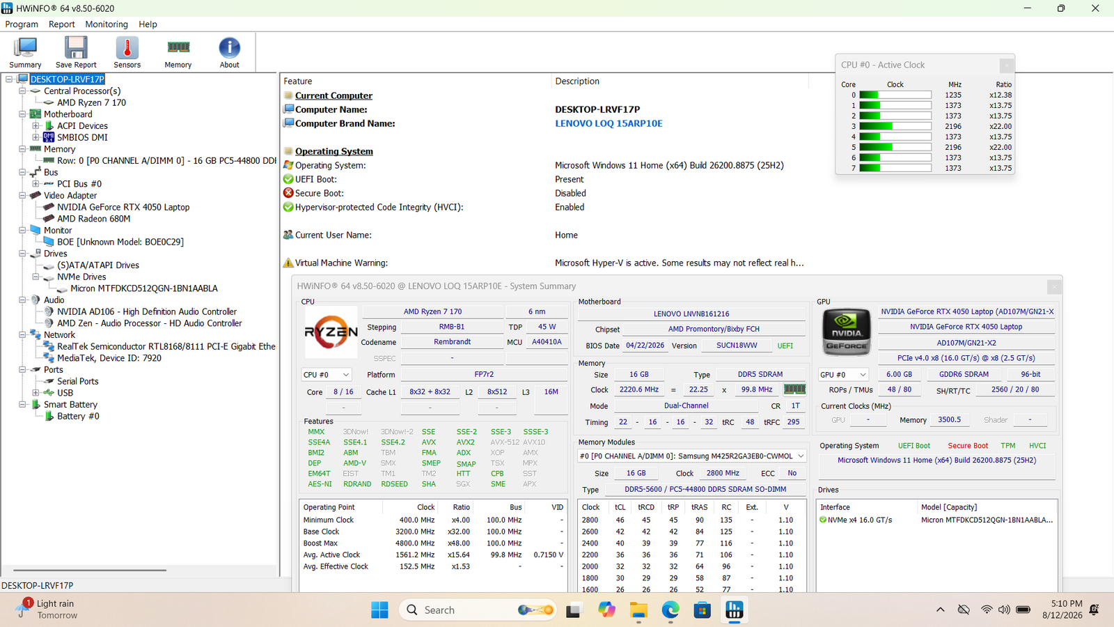Screen dimensions: 1114x627
Task: Click the Windows Start button
Action: tap(379, 610)
